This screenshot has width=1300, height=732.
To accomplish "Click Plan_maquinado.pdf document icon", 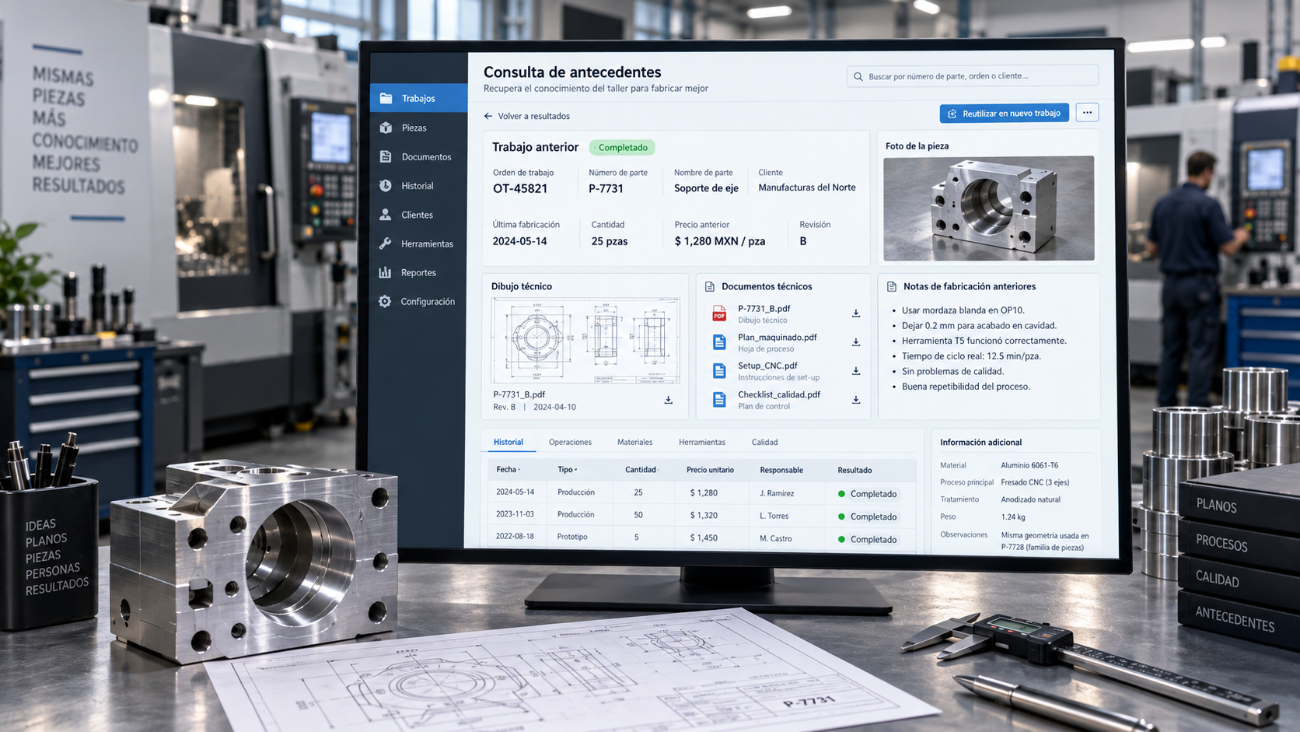I will pos(719,342).
